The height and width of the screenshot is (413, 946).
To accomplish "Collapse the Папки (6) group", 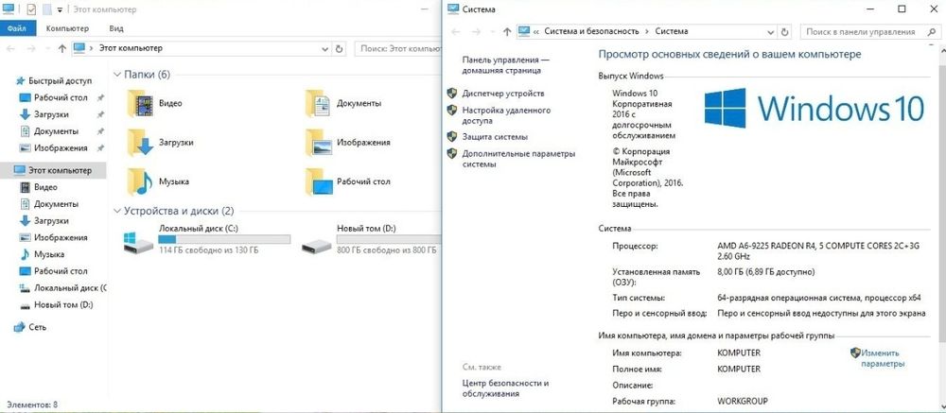I will click(x=117, y=75).
